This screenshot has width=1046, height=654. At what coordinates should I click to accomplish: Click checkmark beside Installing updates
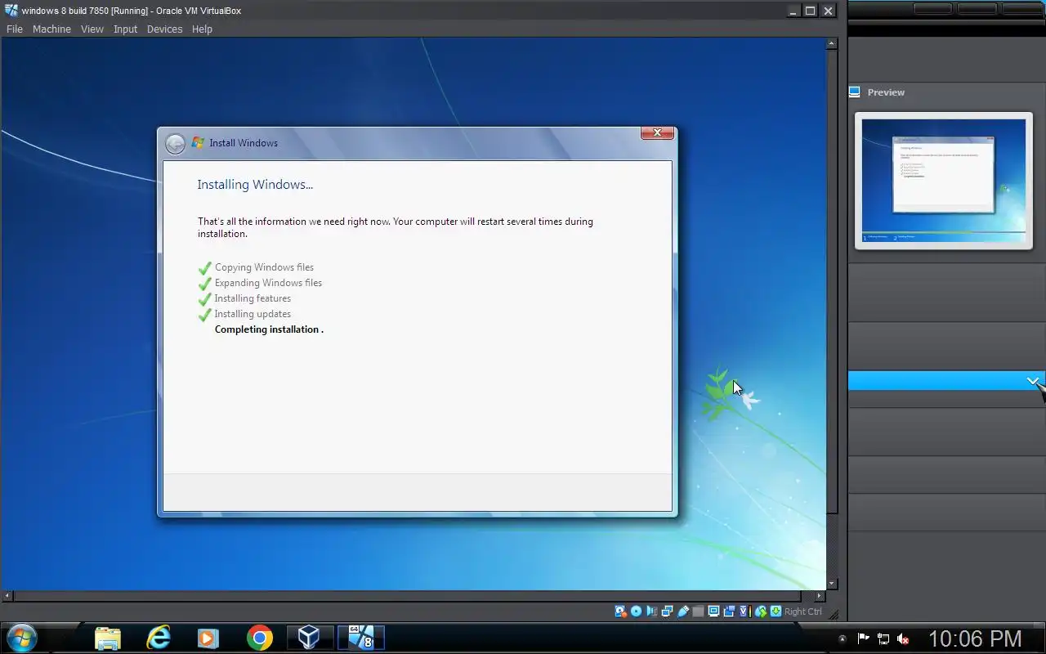204,314
